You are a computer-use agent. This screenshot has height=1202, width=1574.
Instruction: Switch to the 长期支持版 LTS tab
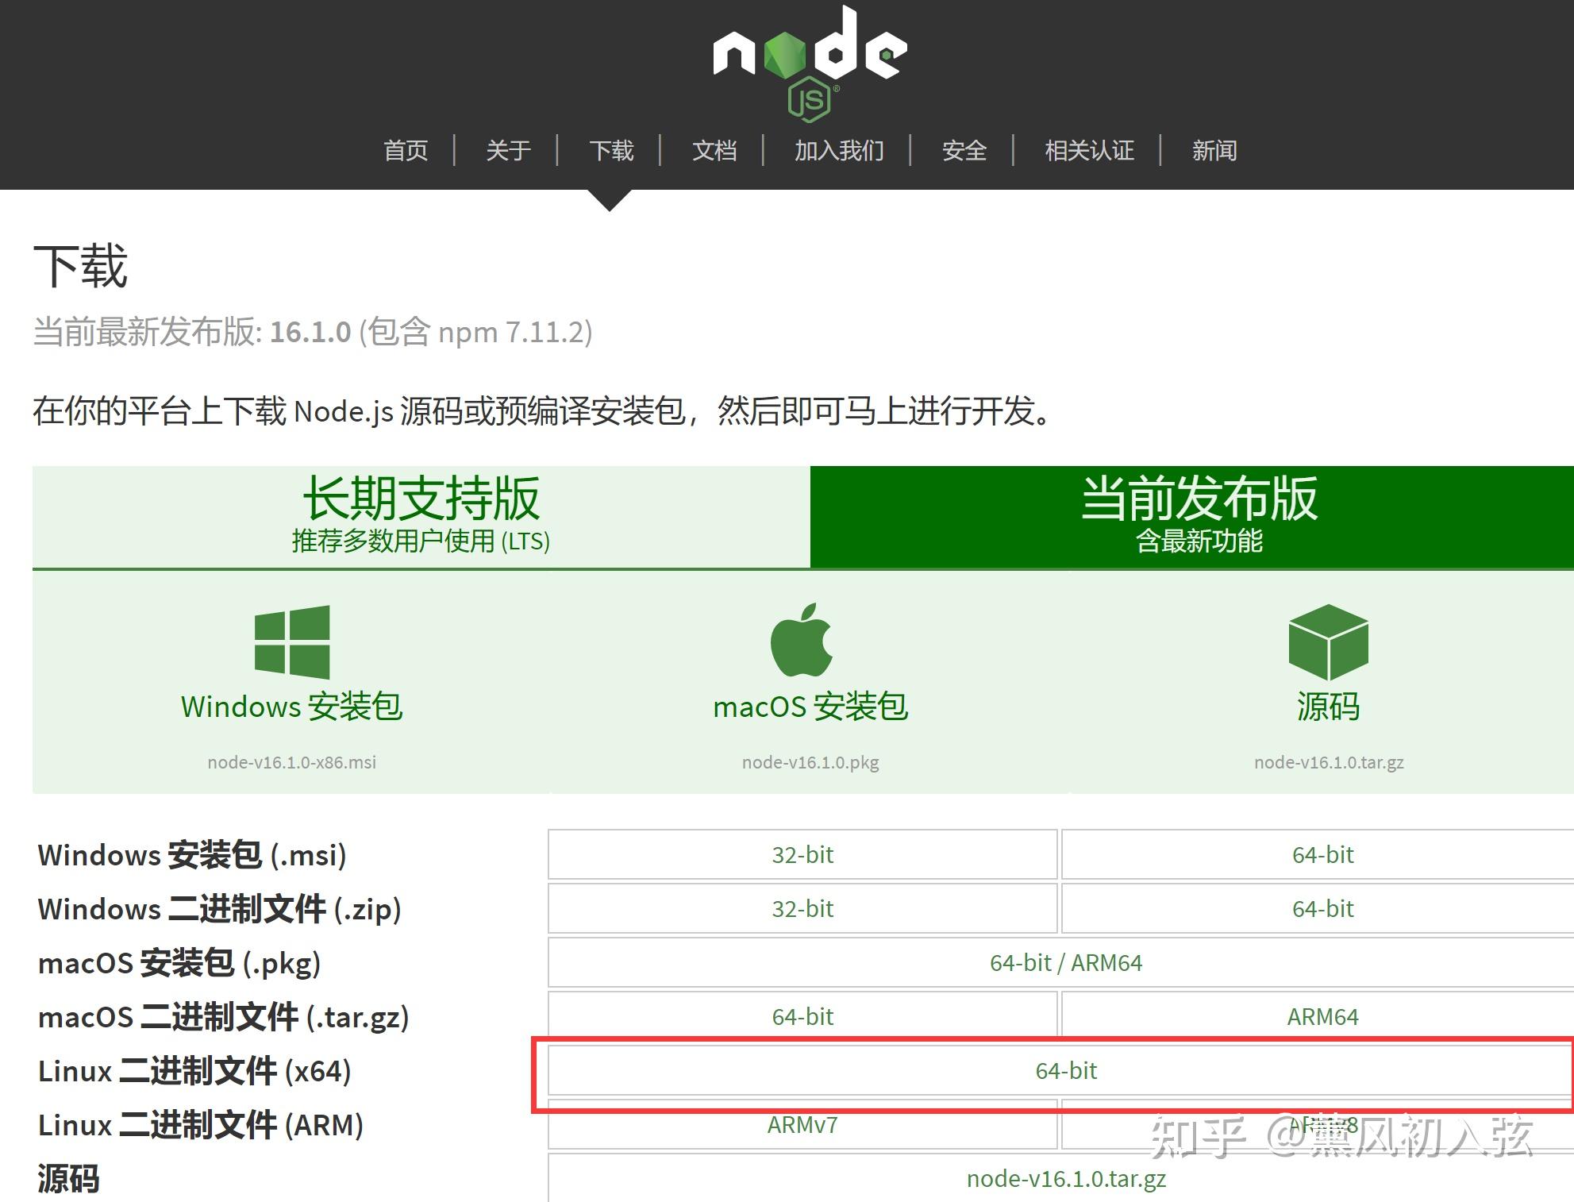pyautogui.click(x=421, y=516)
